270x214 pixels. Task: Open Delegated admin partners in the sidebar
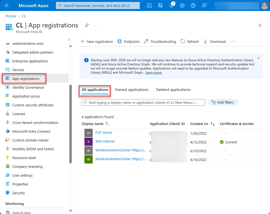coord(33,52)
